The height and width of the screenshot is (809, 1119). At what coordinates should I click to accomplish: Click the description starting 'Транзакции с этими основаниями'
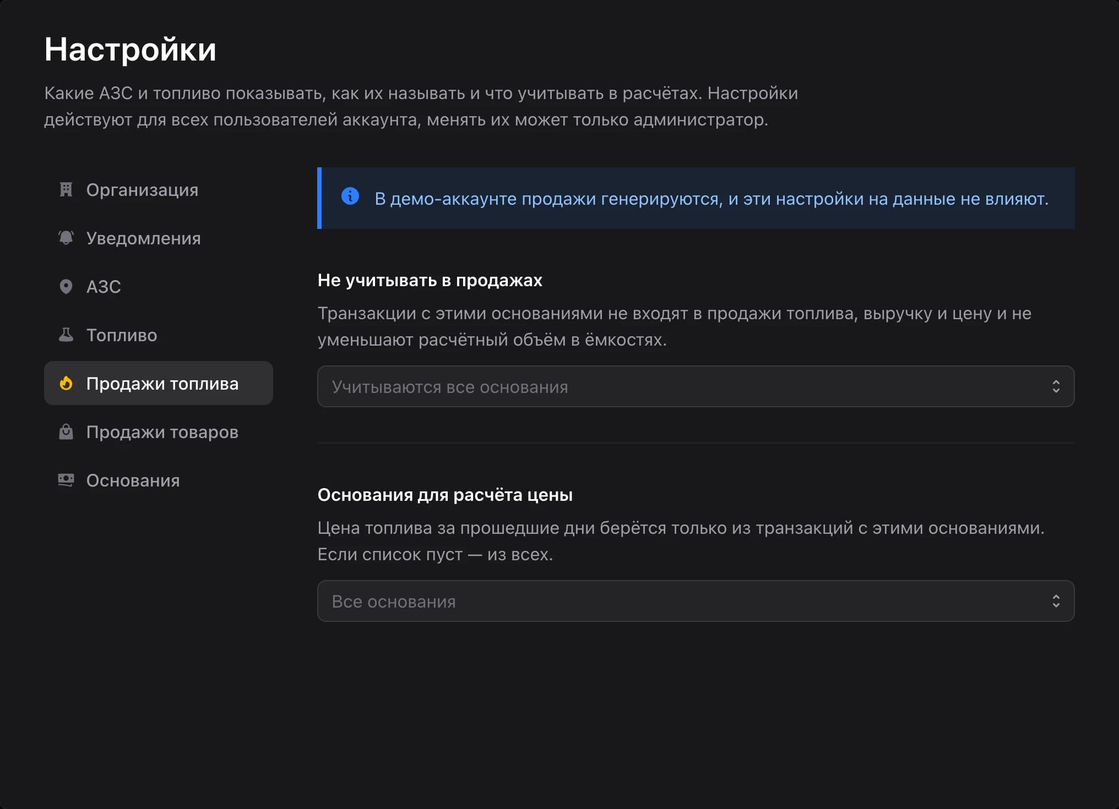click(x=675, y=327)
